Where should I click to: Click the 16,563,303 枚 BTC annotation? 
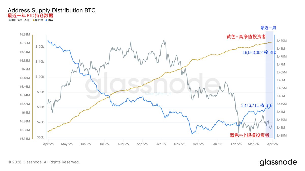(259, 53)
